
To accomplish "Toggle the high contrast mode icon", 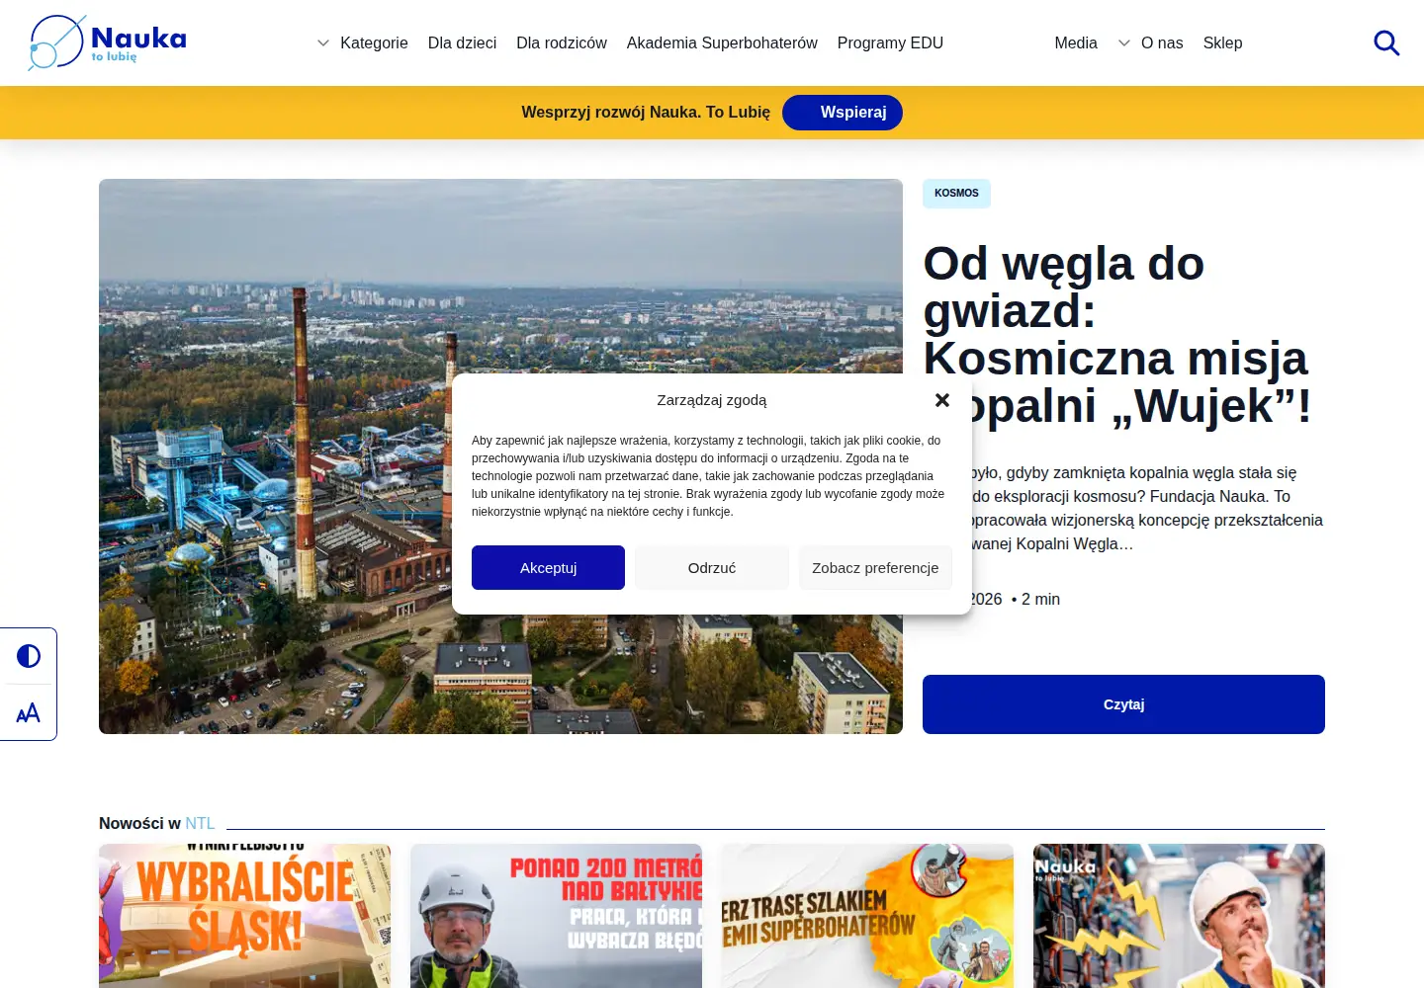I will click(29, 656).
